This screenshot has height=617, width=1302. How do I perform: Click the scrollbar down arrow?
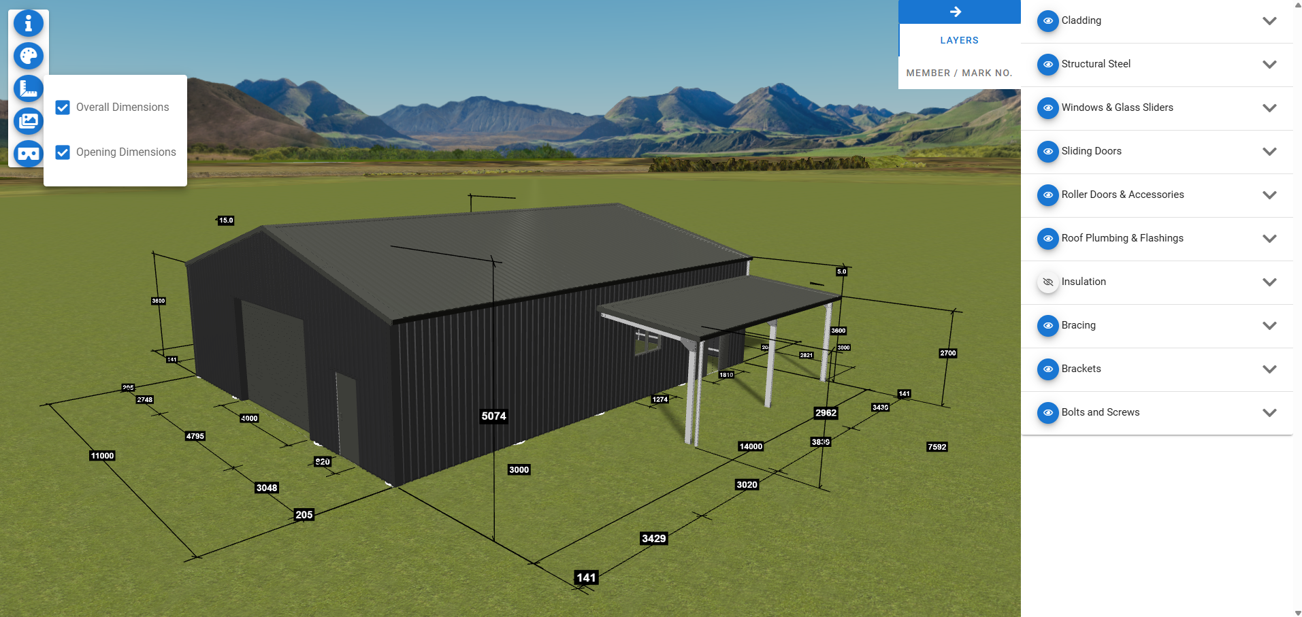[1297, 612]
